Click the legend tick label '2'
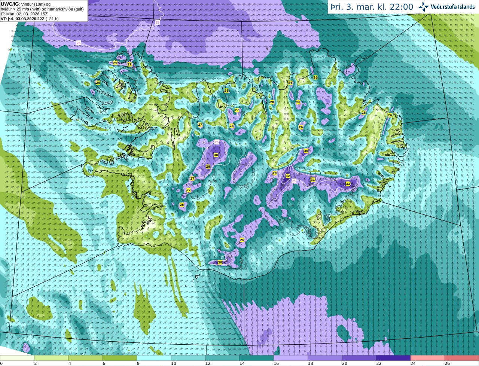Viewport: 479px width, 366px height. pos(35,363)
